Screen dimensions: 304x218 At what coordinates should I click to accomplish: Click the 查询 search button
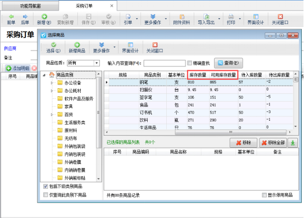228,63
